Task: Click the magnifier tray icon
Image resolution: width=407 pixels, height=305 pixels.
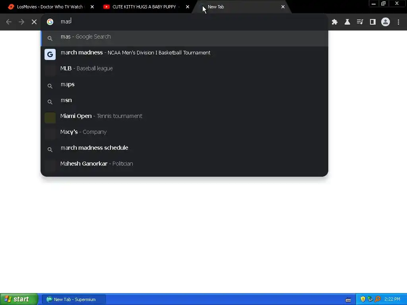Action: [x=378, y=299]
